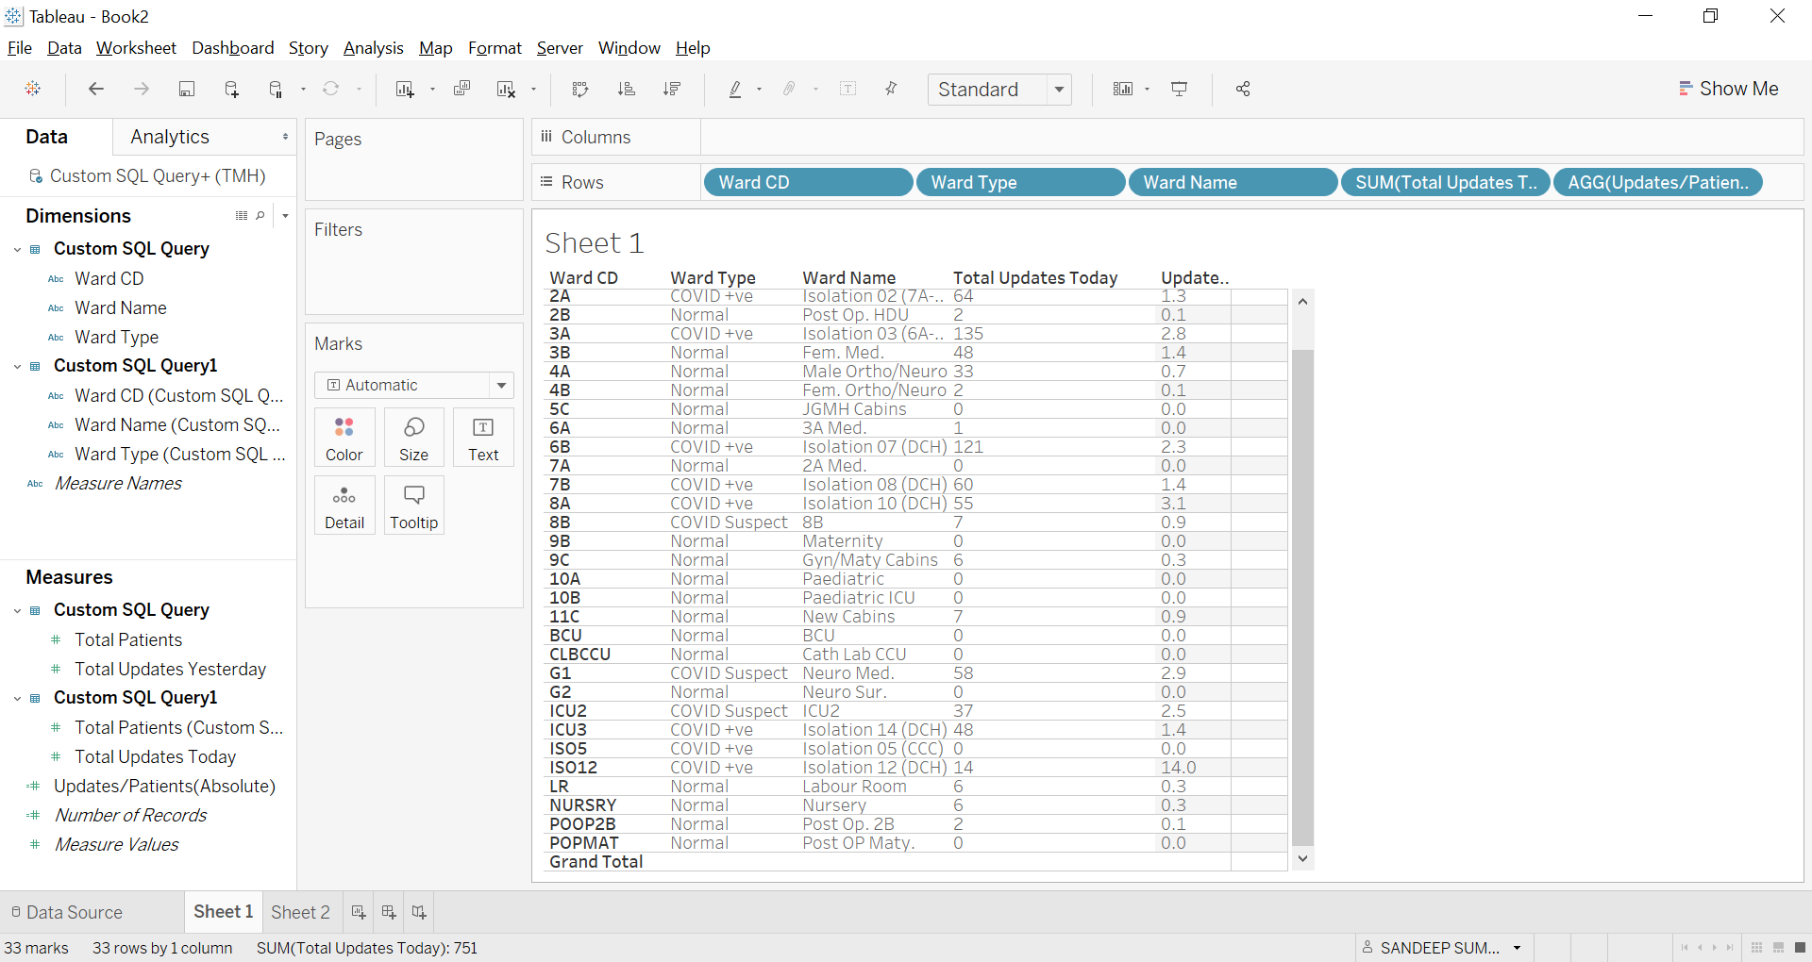Collapse the Custom SQL Query1 dimensions folder
This screenshot has width=1812, height=962.
coord(17,366)
